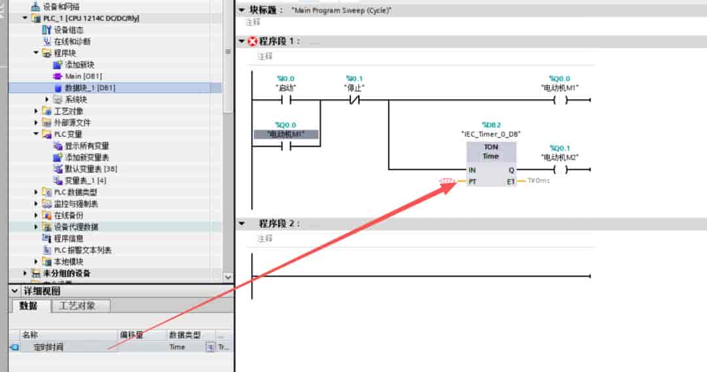Viewport: 707px width, 372px height.
Task: Click the 名称 column header
Action: click(69, 335)
